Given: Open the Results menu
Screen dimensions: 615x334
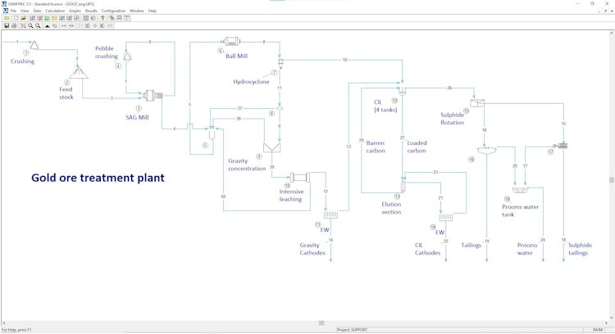Looking at the screenshot, I should pyautogui.click(x=91, y=11).
